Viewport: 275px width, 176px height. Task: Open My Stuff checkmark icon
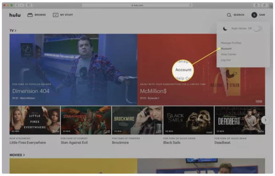point(56,15)
